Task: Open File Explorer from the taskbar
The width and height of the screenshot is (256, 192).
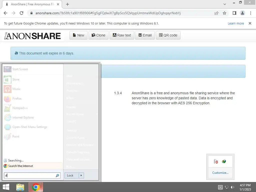Action: pyautogui.click(x=20, y=187)
